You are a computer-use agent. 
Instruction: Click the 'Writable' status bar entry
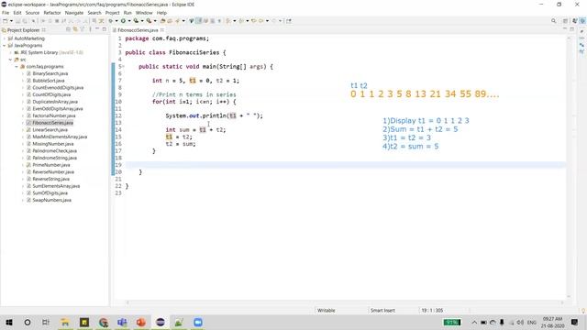tap(327, 310)
